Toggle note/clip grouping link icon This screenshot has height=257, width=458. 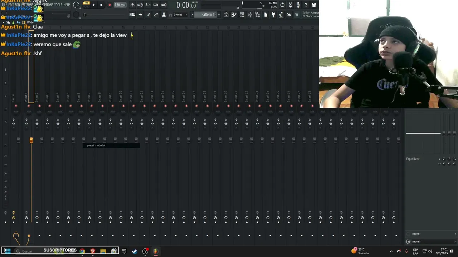click(156, 15)
